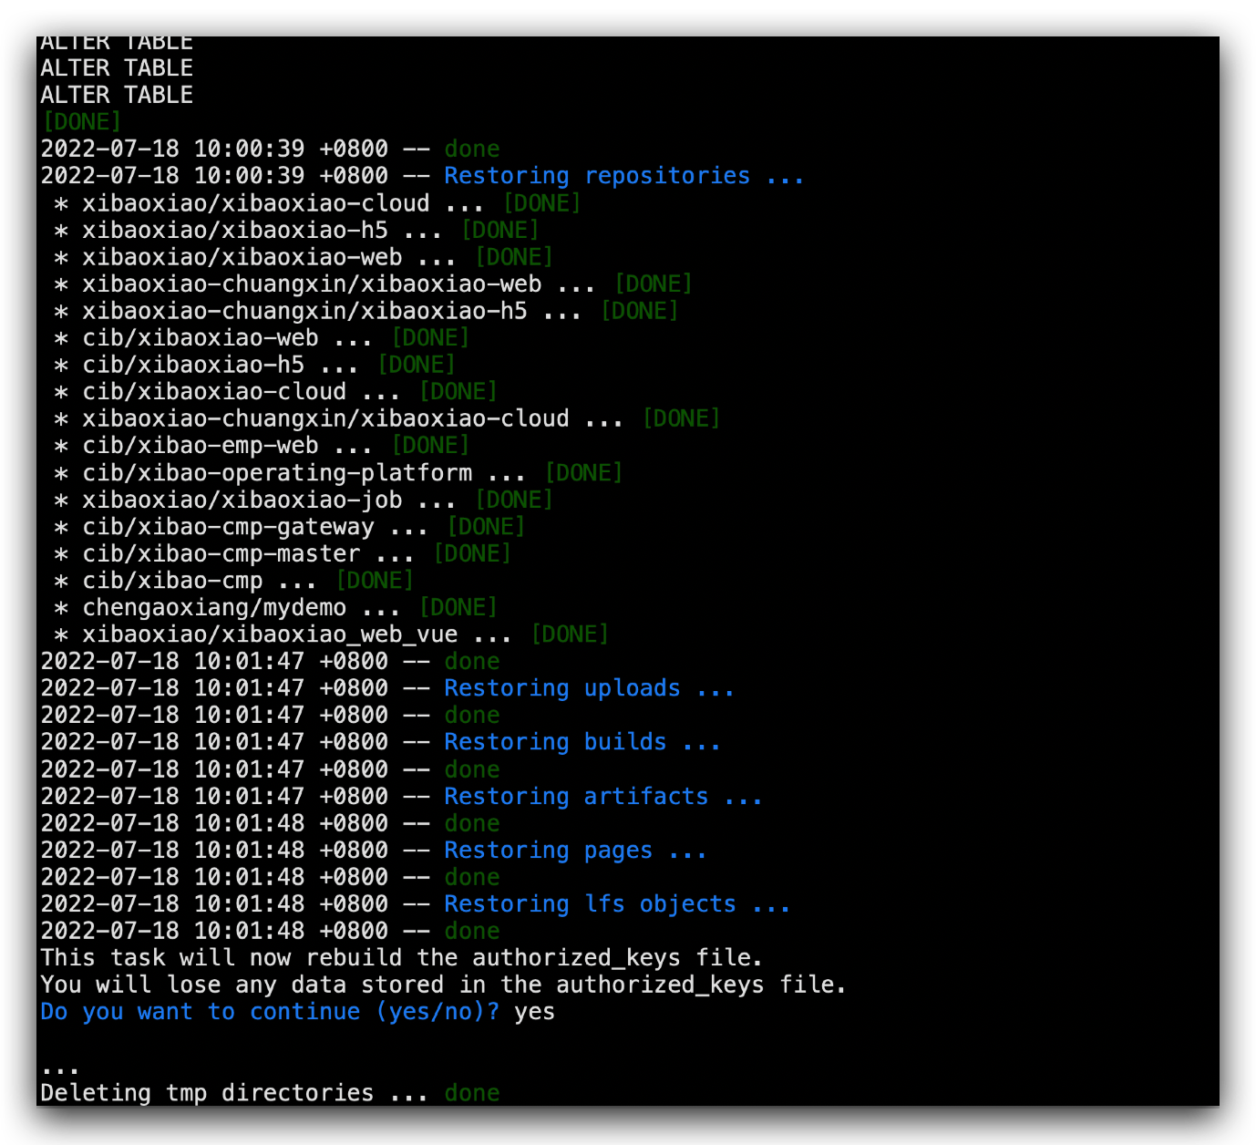This screenshot has height=1145, width=1256.
Task: Click green "done" after "Deleting tmp directories"
Action: point(472,1093)
